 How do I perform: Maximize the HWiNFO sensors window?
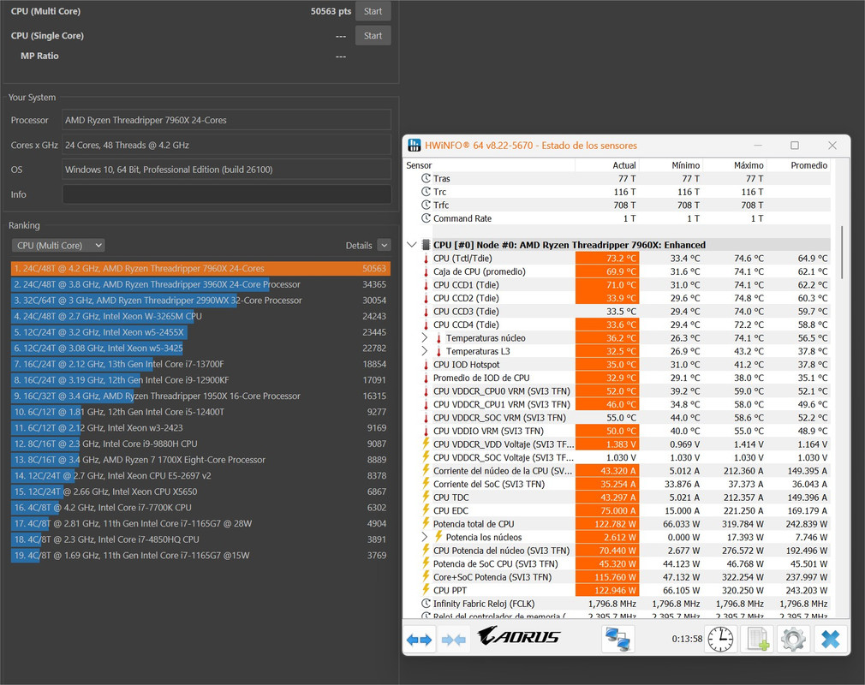795,145
